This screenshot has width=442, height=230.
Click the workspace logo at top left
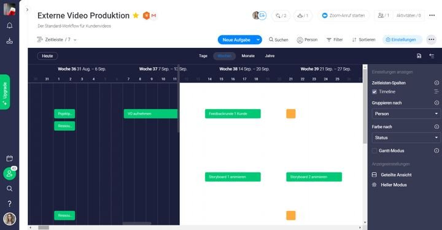[x=9, y=9]
